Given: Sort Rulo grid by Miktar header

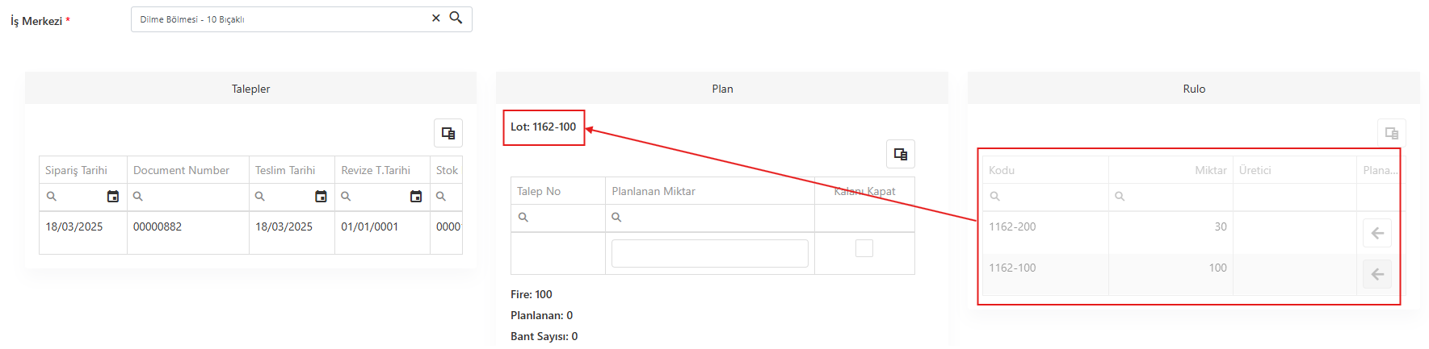Looking at the screenshot, I should click(x=1210, y=170).
